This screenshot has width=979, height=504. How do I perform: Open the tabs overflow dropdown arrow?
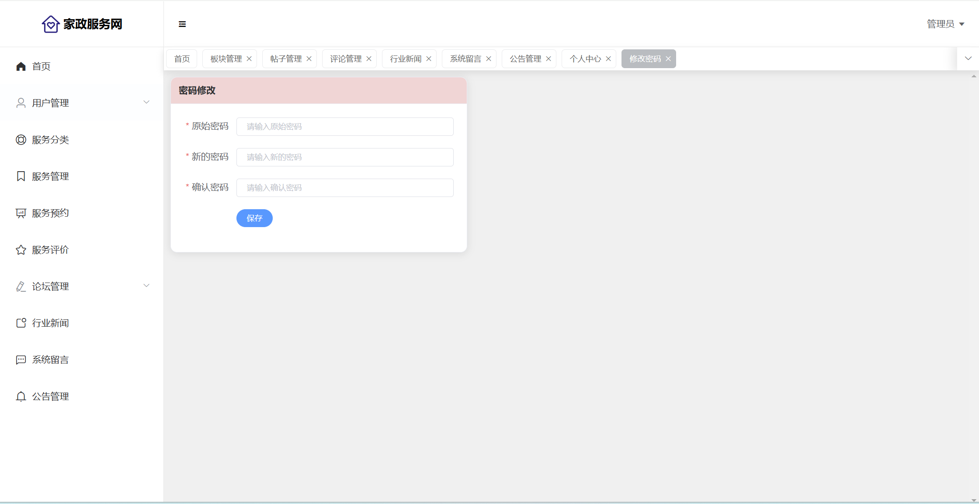[968, 59]
